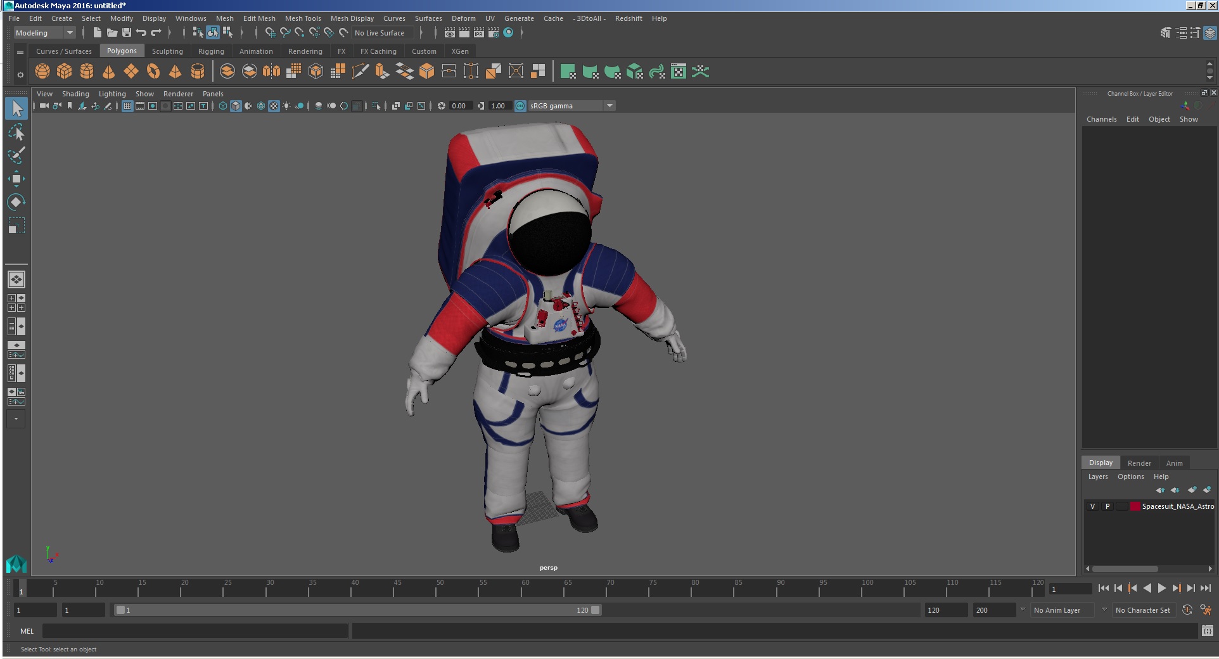
Task: Open the Deform menu
Action: (463, 18)
